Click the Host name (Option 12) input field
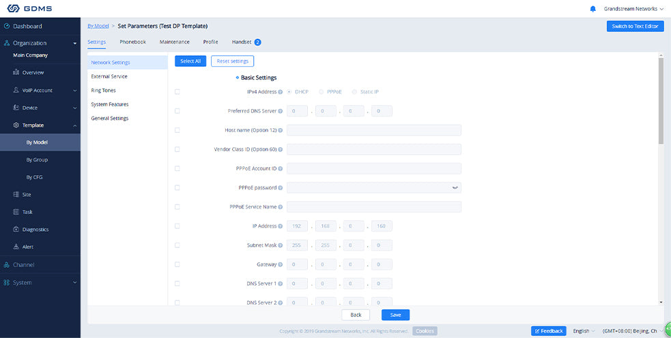 pos(374,130)
